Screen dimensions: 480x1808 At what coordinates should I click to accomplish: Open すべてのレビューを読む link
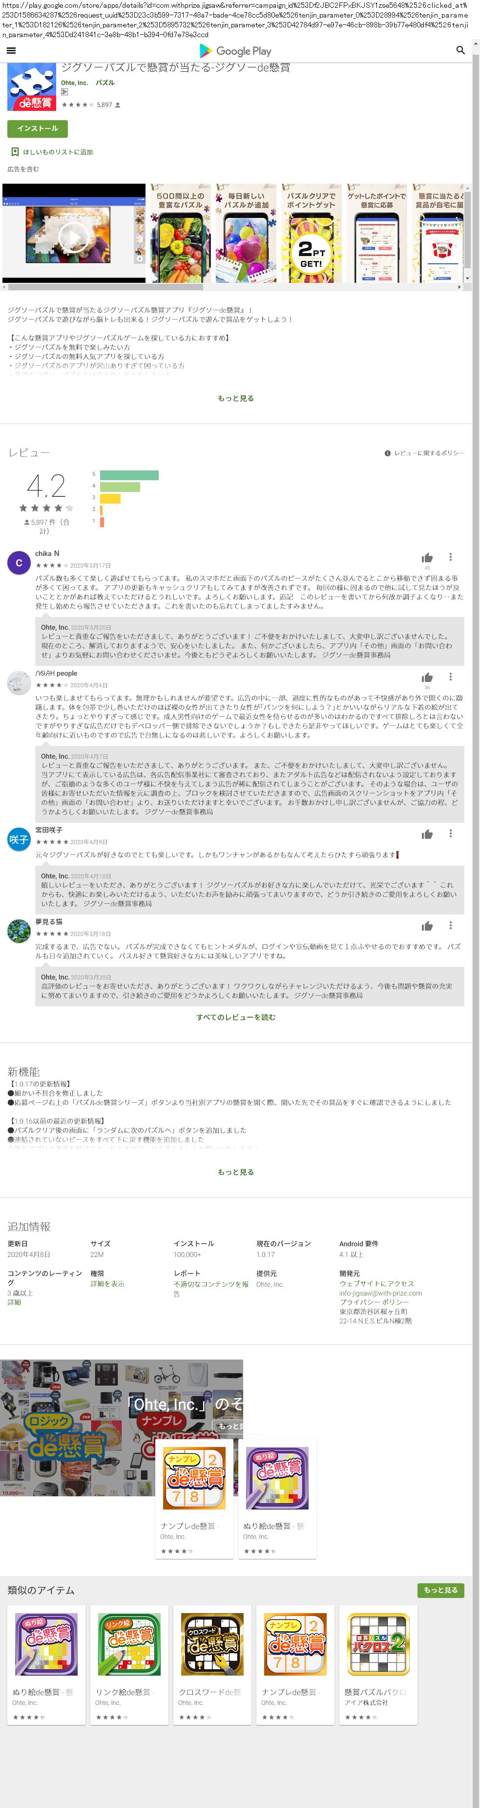pos(236,1017)
